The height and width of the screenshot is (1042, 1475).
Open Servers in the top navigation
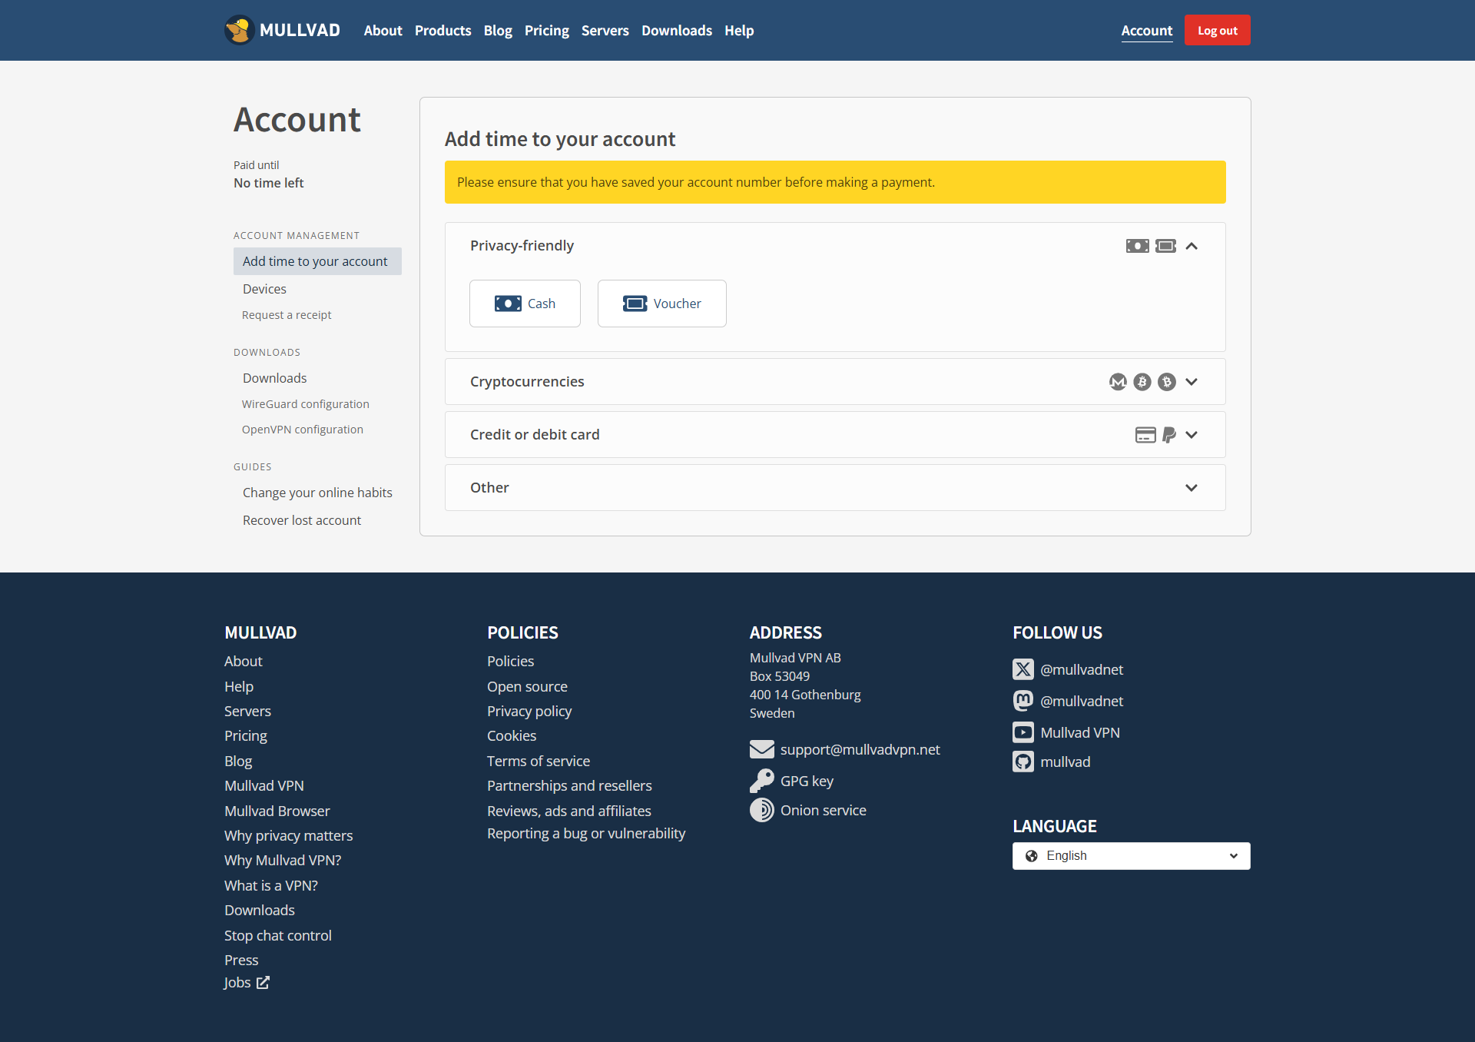[605, 31]
